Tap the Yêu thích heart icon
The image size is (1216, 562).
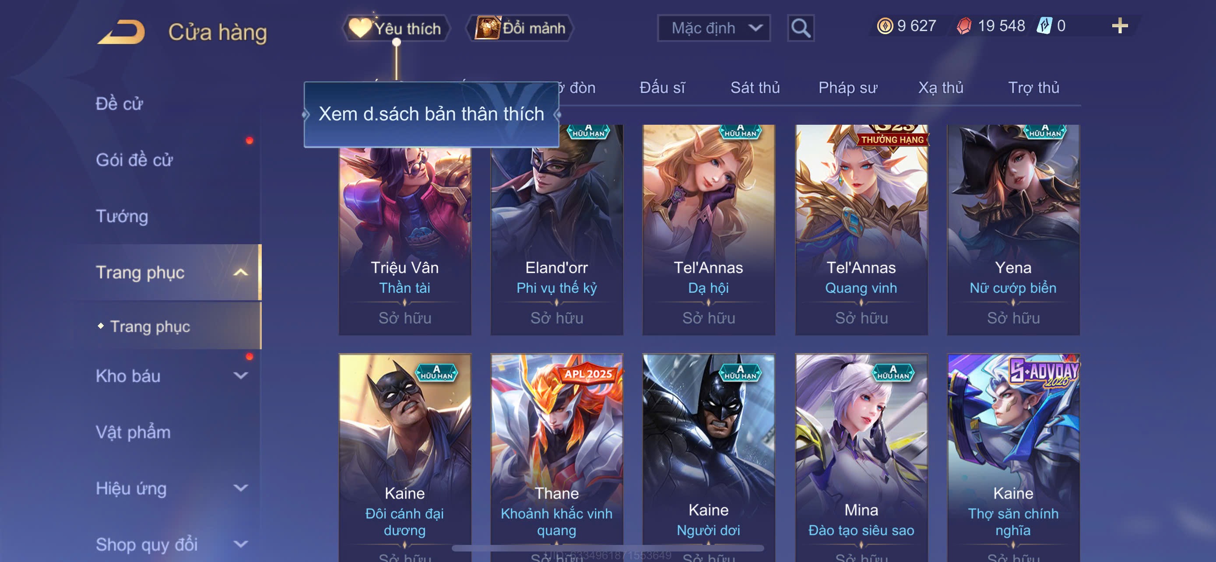coord(360,28)
